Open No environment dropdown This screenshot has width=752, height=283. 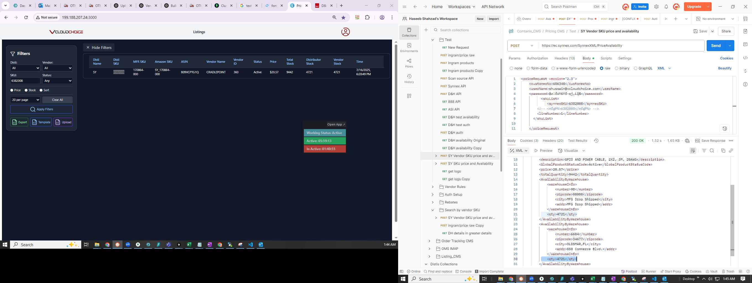point(715,19)
